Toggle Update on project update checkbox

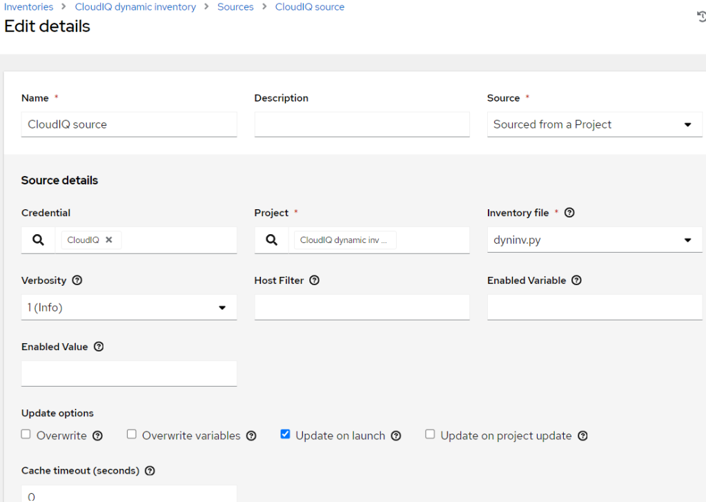[430, 435]
